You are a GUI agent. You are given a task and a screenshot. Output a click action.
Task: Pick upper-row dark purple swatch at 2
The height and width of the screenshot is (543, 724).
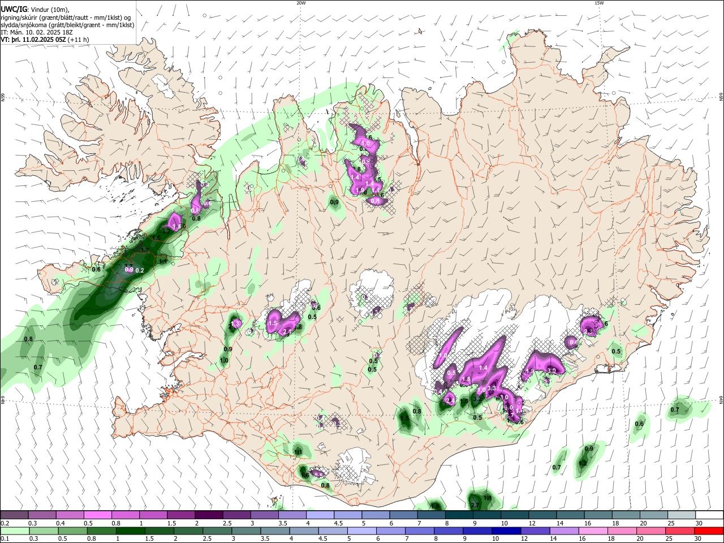[209, 515]
